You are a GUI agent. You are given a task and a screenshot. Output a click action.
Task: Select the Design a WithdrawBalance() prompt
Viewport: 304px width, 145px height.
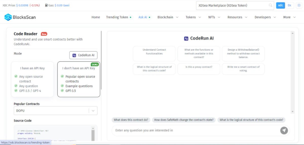[243, 53]
